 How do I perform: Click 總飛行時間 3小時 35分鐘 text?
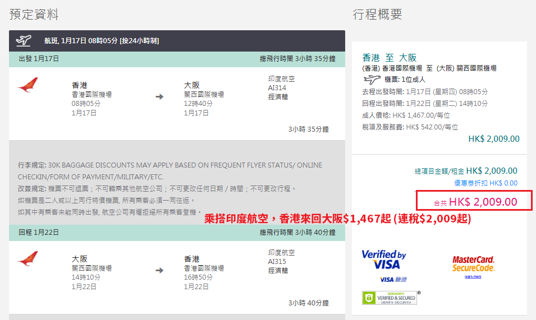click(297, 59)
